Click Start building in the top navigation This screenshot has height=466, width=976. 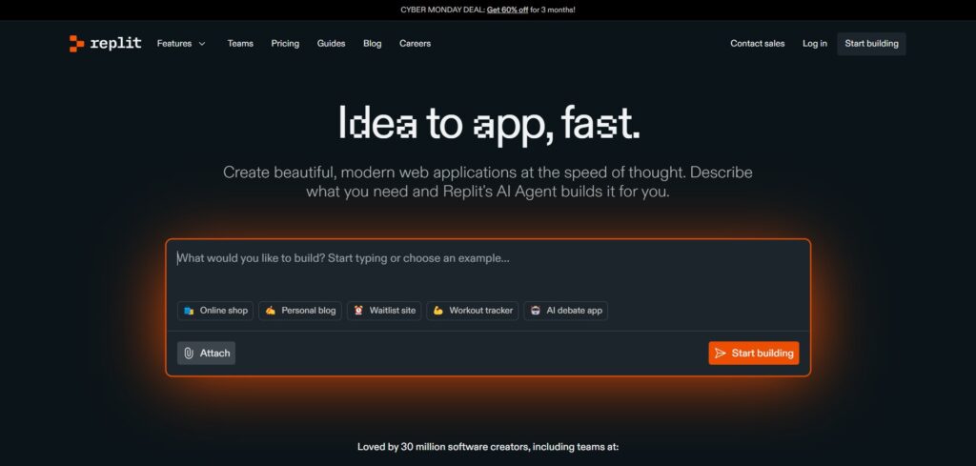click(x=871, y=44)
